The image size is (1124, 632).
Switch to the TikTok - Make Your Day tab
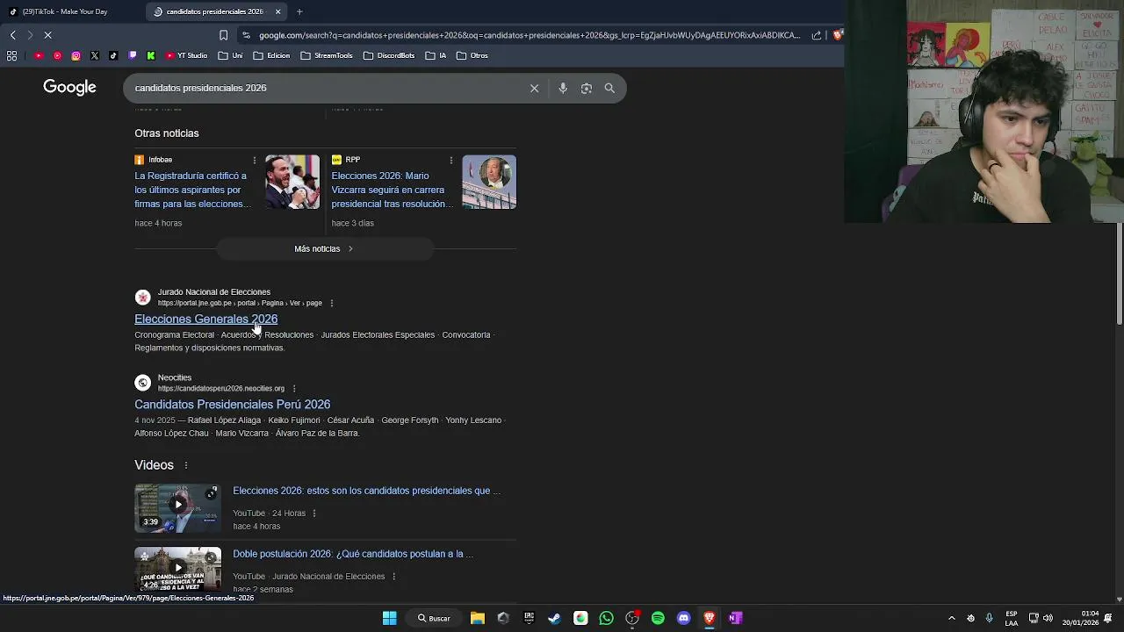[66, 11]
